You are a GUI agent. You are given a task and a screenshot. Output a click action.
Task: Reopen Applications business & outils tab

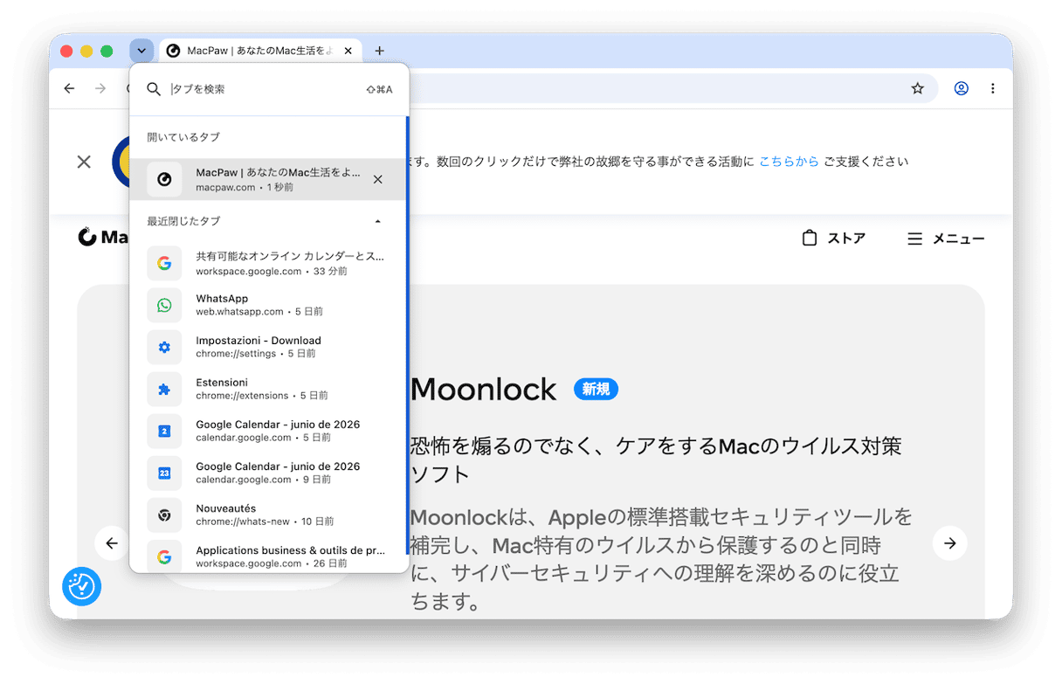[267, 556]
